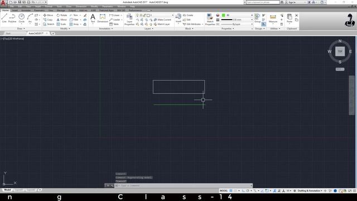The image size is (357, 201).
Task: Click the Stretch tool
Action: (49, 24)
